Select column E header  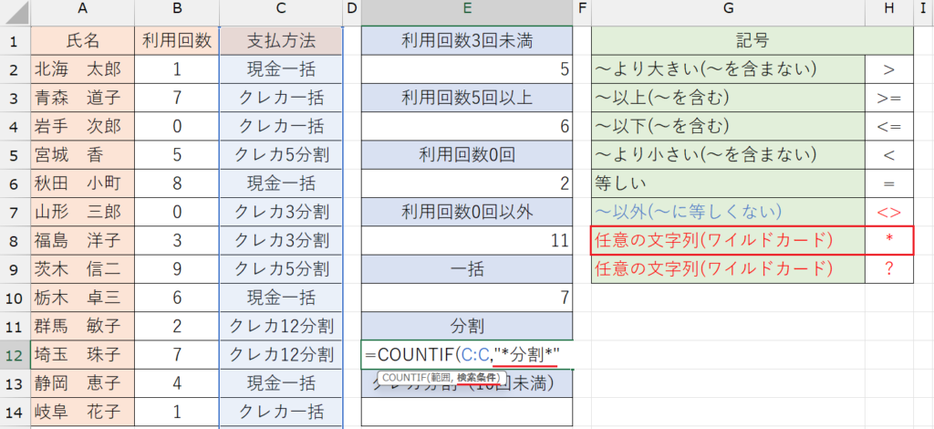click(467, 12)
